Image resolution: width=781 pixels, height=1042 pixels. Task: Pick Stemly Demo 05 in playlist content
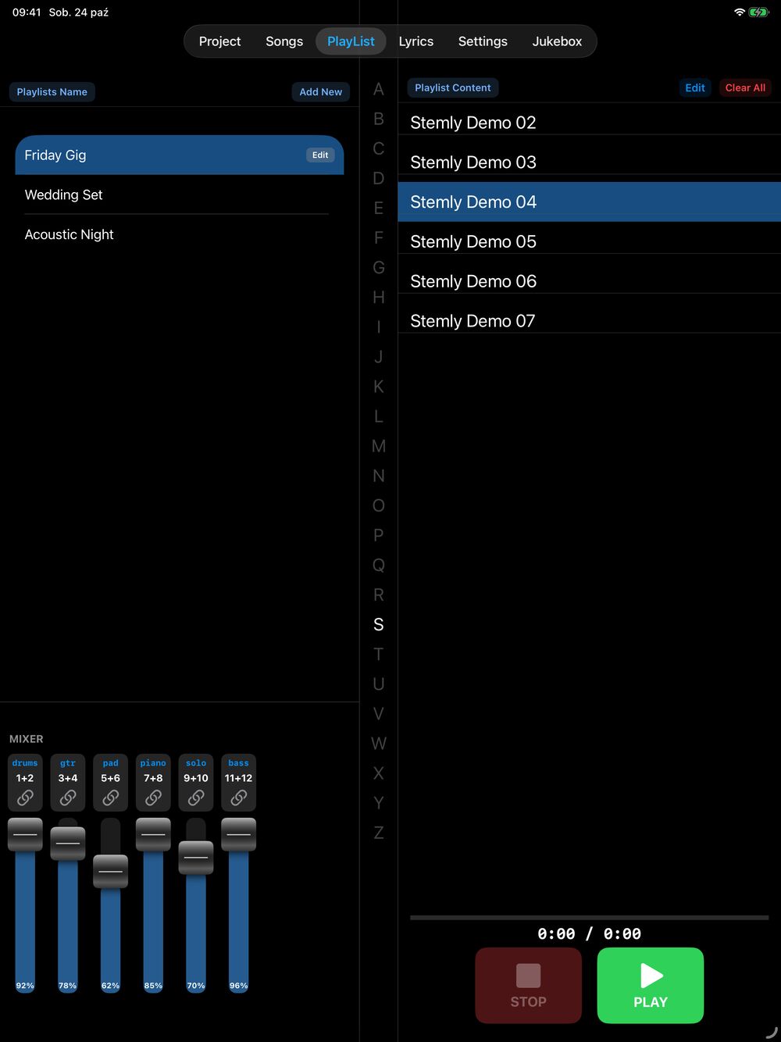pos(590,241)
